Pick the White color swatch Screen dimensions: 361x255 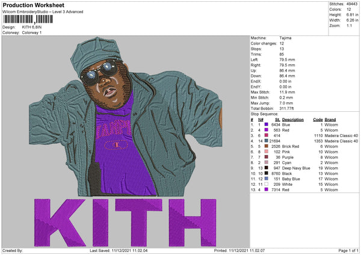(266, 184)
